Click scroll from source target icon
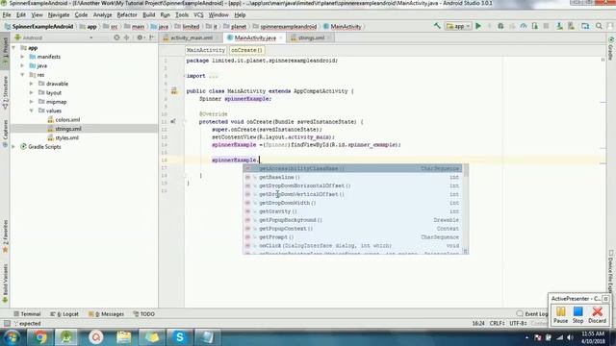Image resolution: width=616 pixels, height=346 pixels. click(116, 37)
